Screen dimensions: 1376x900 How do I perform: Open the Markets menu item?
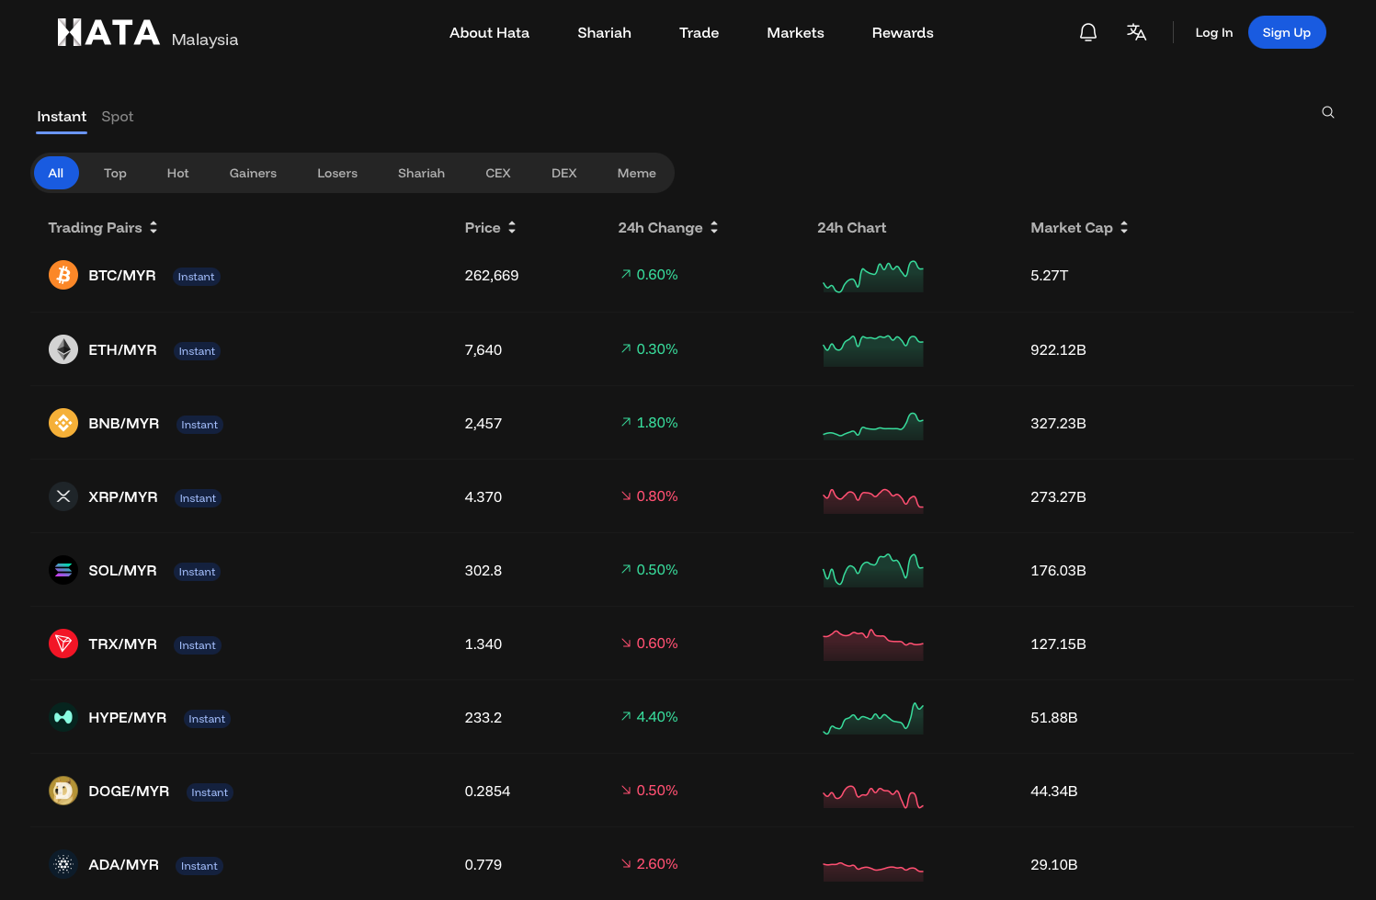click(796, 32)
